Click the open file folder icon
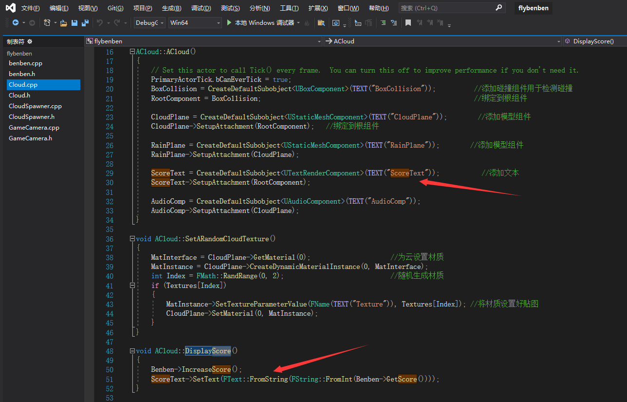Viewport: 627px width, 402px height. 63,23
